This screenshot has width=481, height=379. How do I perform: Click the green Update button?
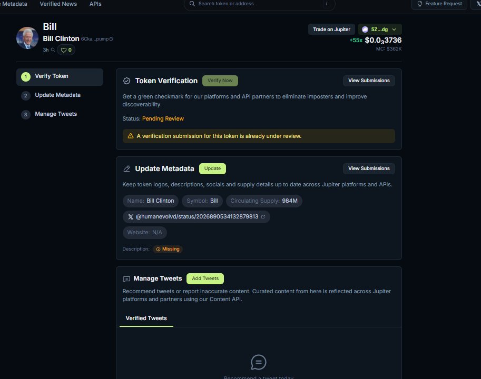(213, 169)
